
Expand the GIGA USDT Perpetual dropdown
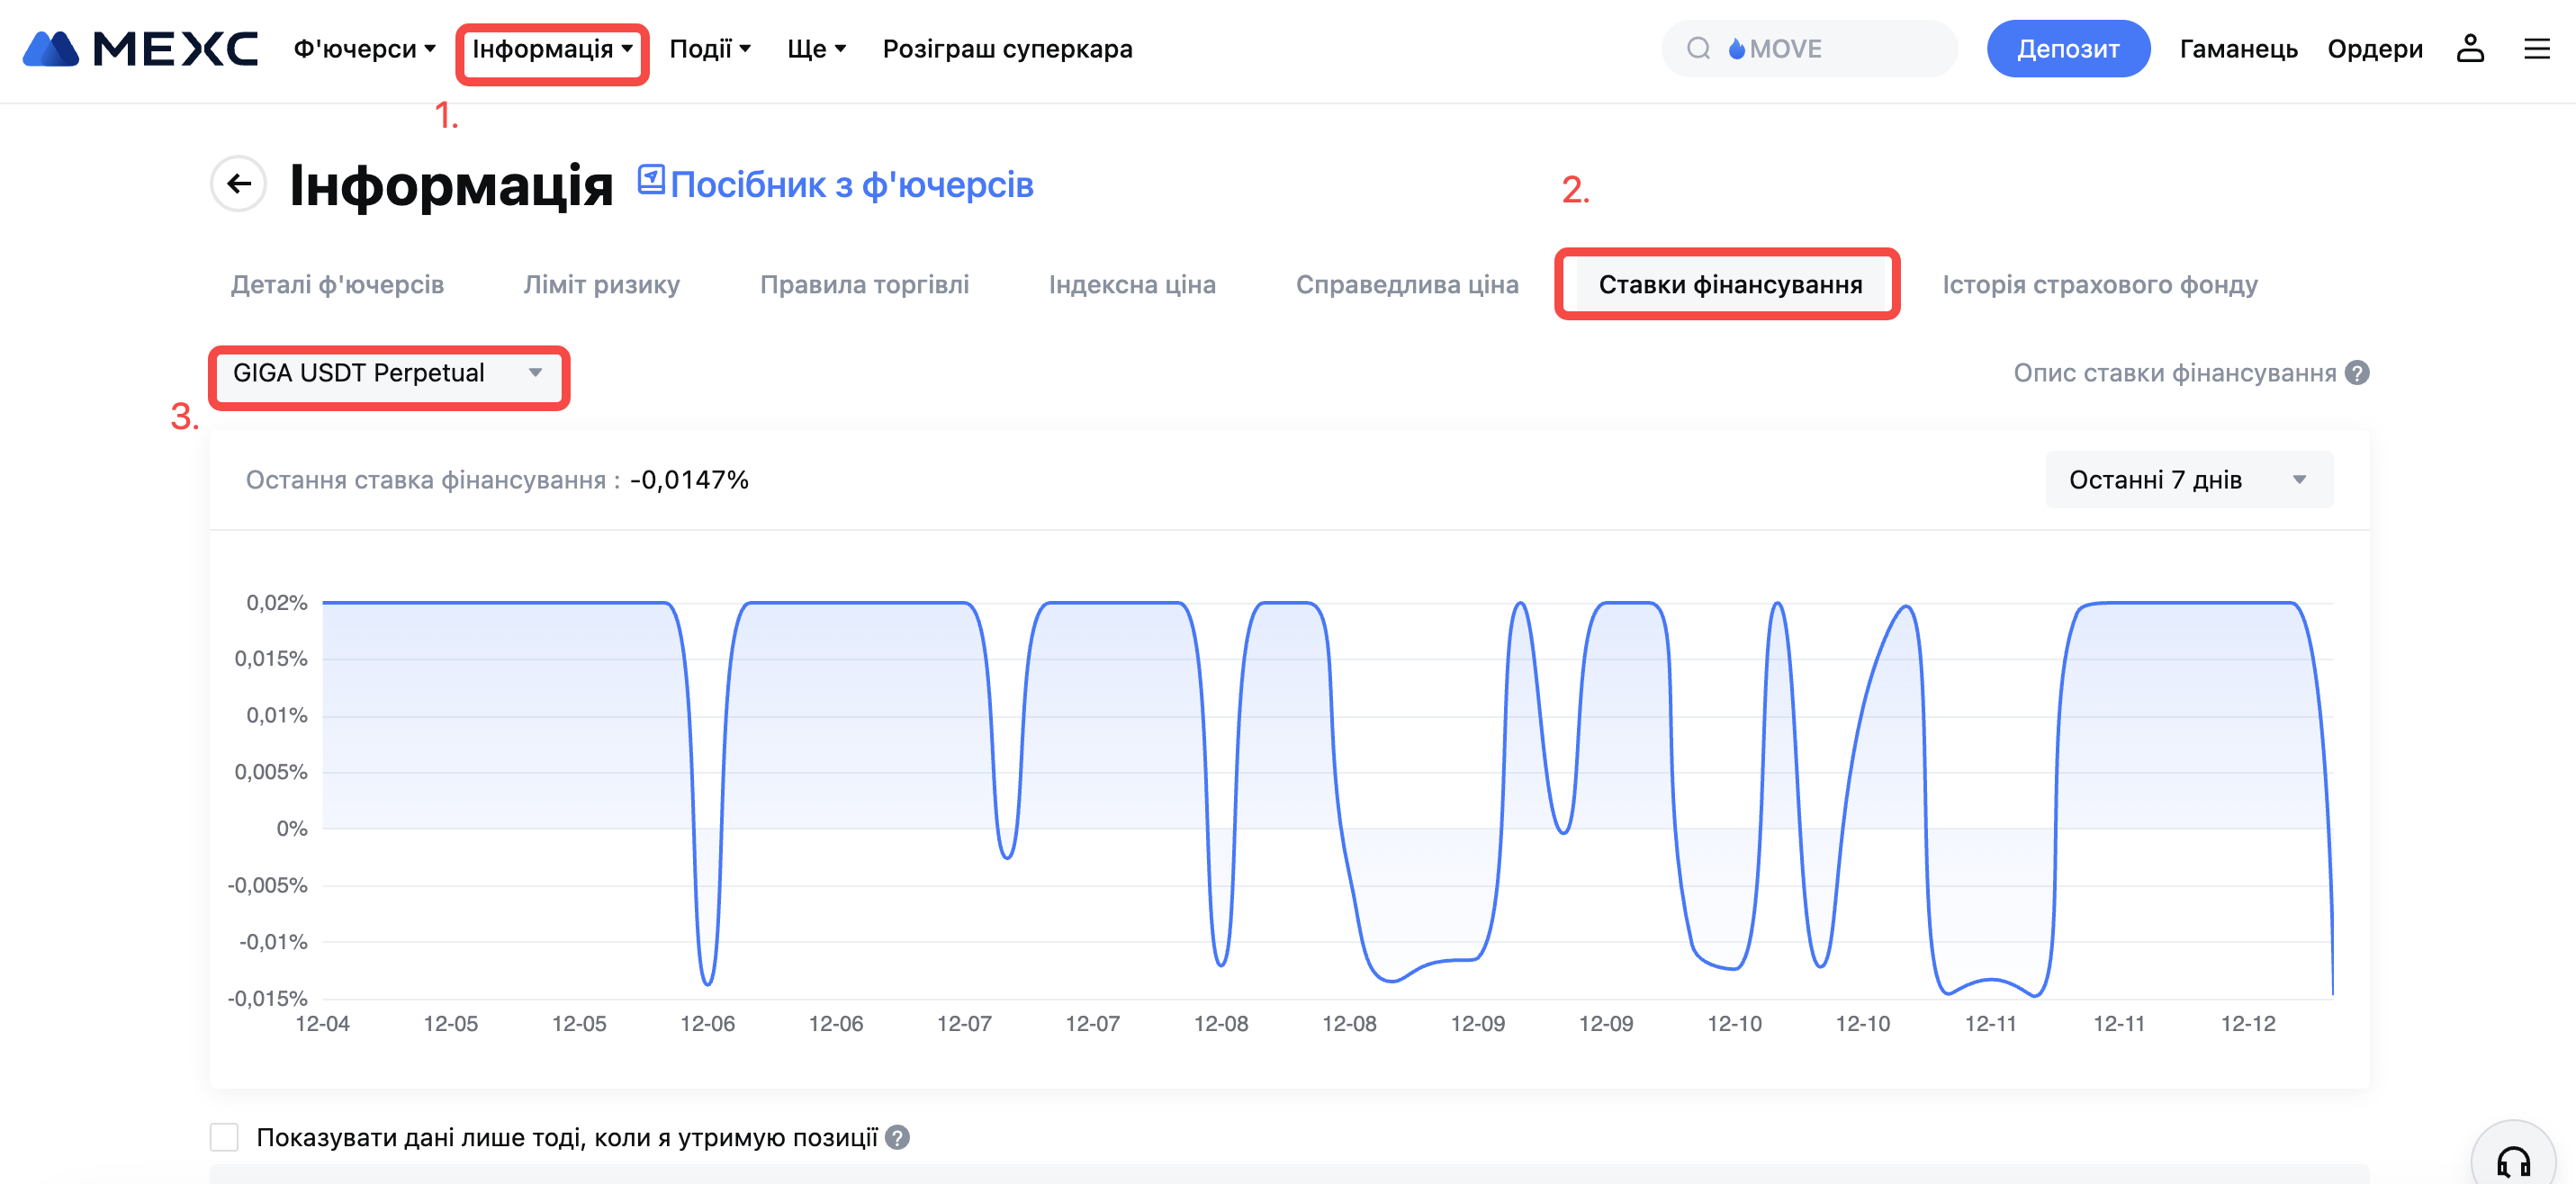388,373
